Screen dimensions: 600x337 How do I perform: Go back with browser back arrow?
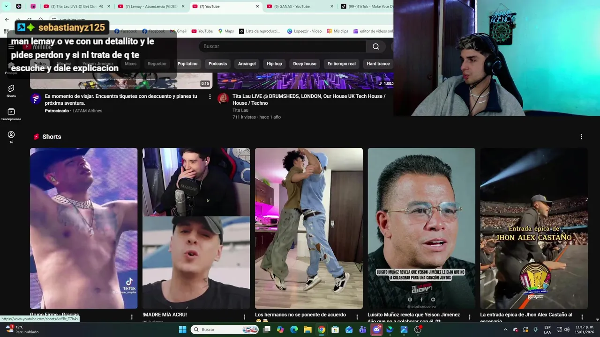[x=7, y=20]
